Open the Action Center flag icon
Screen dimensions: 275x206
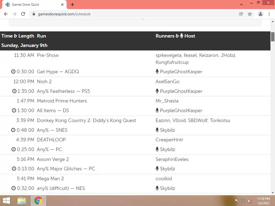click(x=237, y=201)
